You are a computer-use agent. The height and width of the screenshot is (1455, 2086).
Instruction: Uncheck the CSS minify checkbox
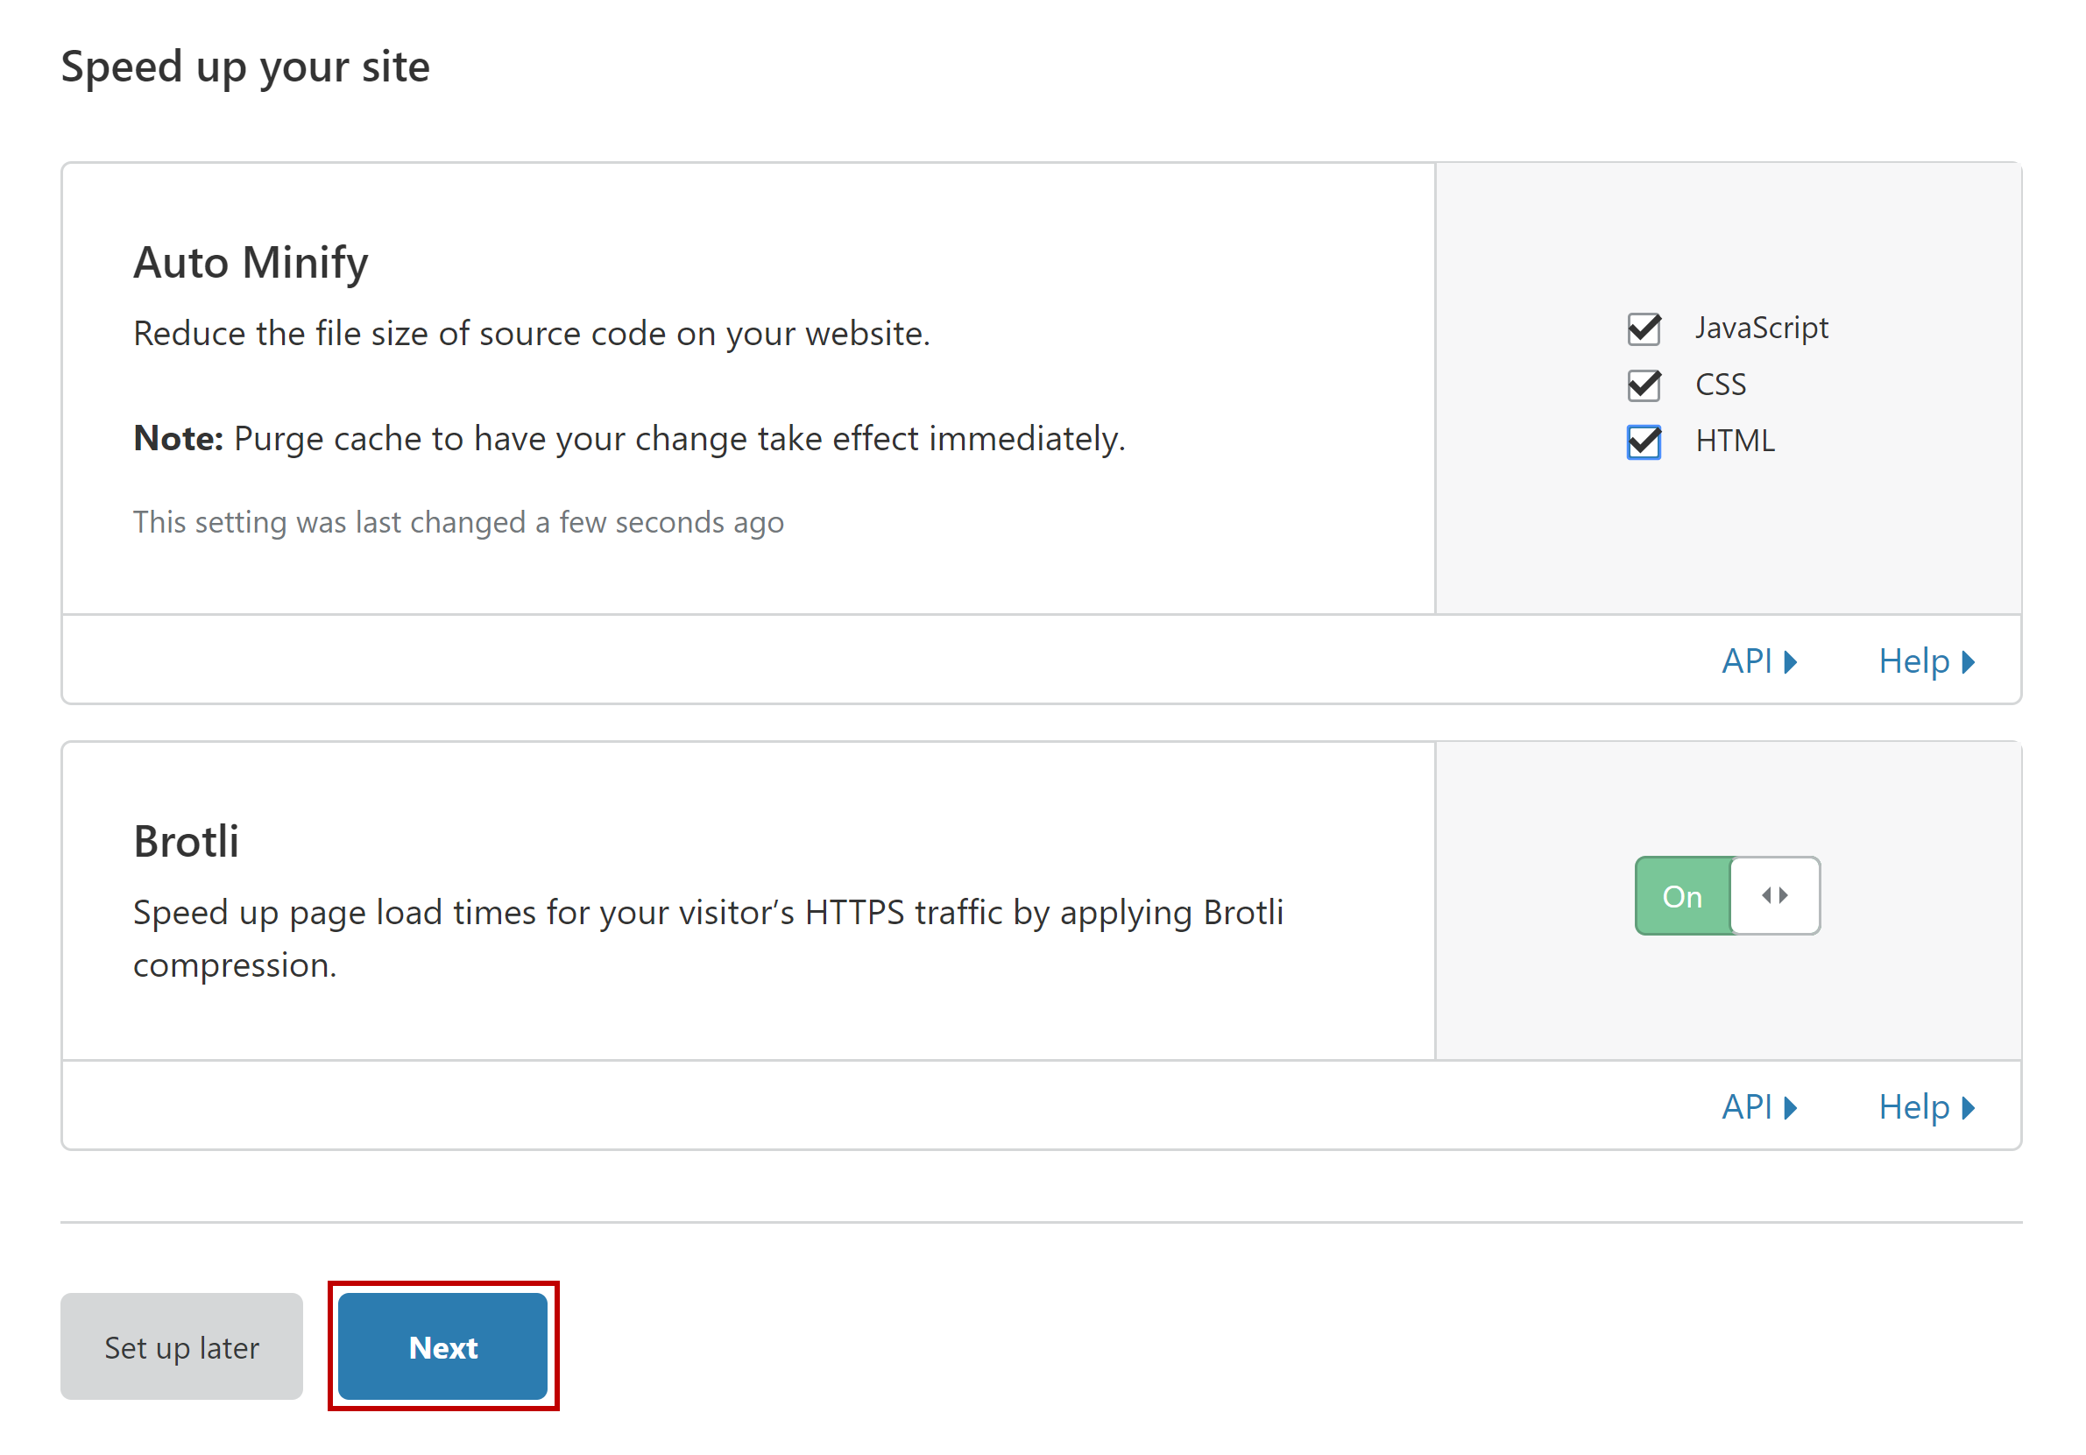pyautogui.click(x=1643, y=385)
